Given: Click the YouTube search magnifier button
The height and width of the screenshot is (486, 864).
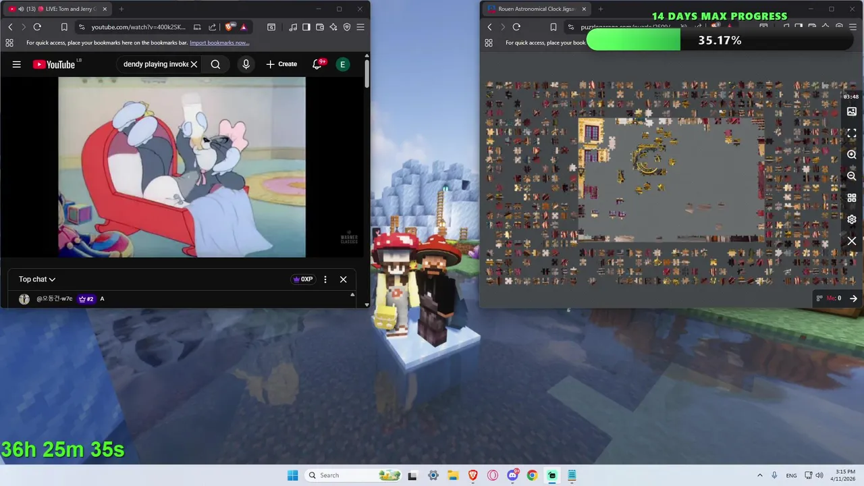Looking at the screenshot, I should [x=215, y=64].
